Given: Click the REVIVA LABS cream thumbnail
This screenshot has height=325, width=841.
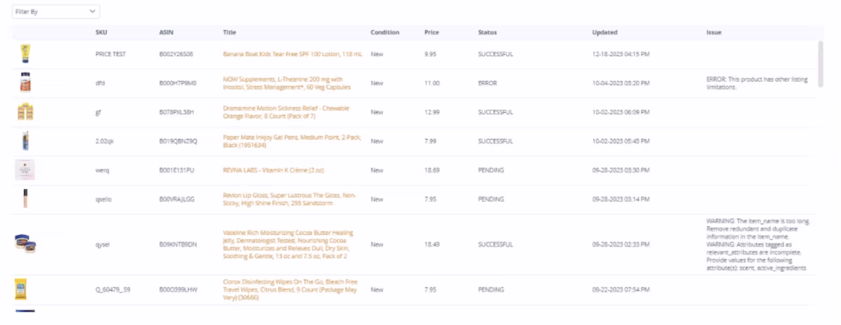Looking at the screenshot, I should pos(25,170).
